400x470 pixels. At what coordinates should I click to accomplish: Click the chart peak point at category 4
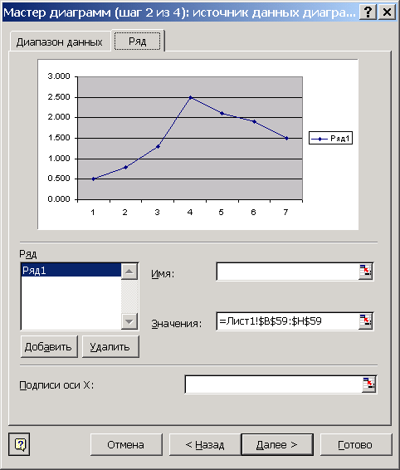(x=191, y=97)
